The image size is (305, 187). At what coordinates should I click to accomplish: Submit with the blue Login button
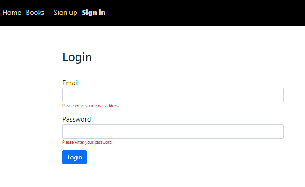pyautogui.click(x=75, y=157)
